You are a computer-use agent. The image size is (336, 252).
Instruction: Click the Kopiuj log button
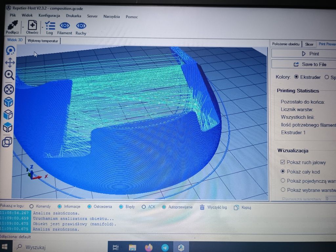242,207
